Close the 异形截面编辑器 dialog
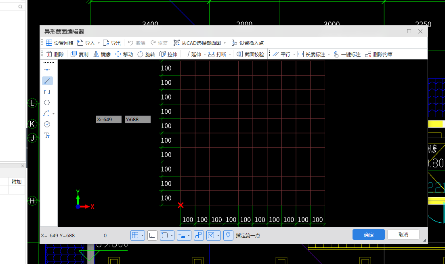 point(420,31)
